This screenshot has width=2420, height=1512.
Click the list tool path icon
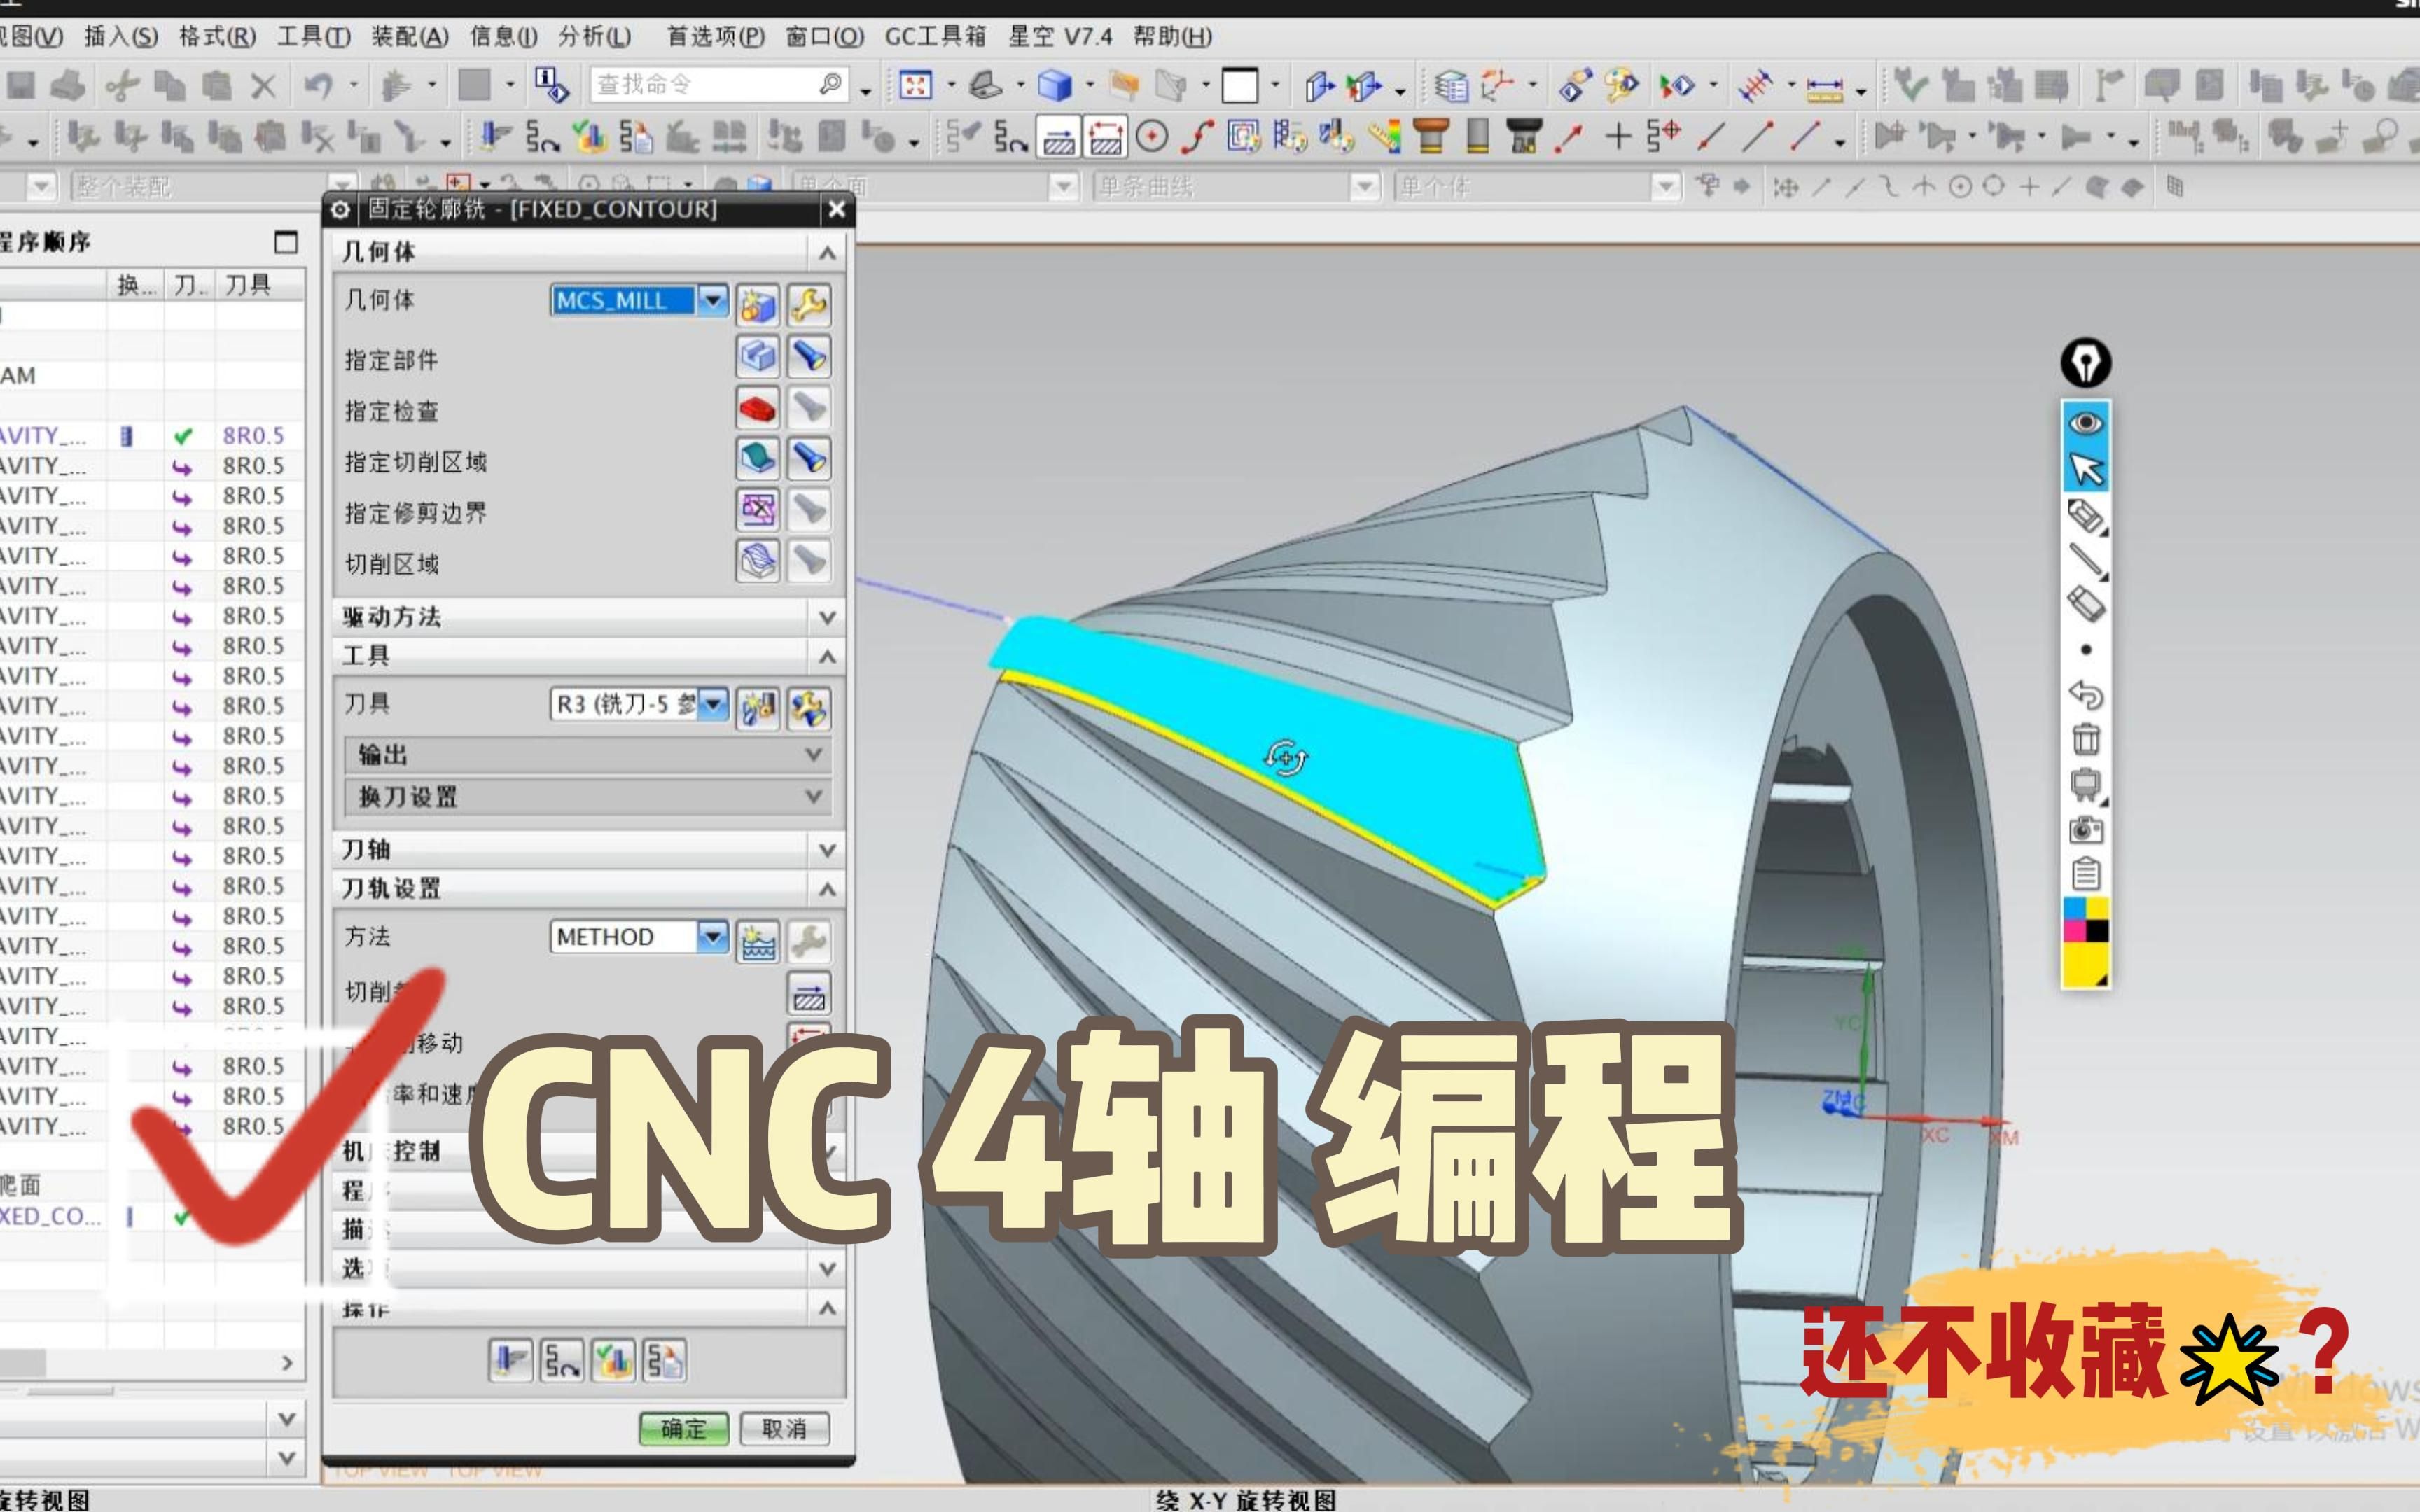[664, 1360]
